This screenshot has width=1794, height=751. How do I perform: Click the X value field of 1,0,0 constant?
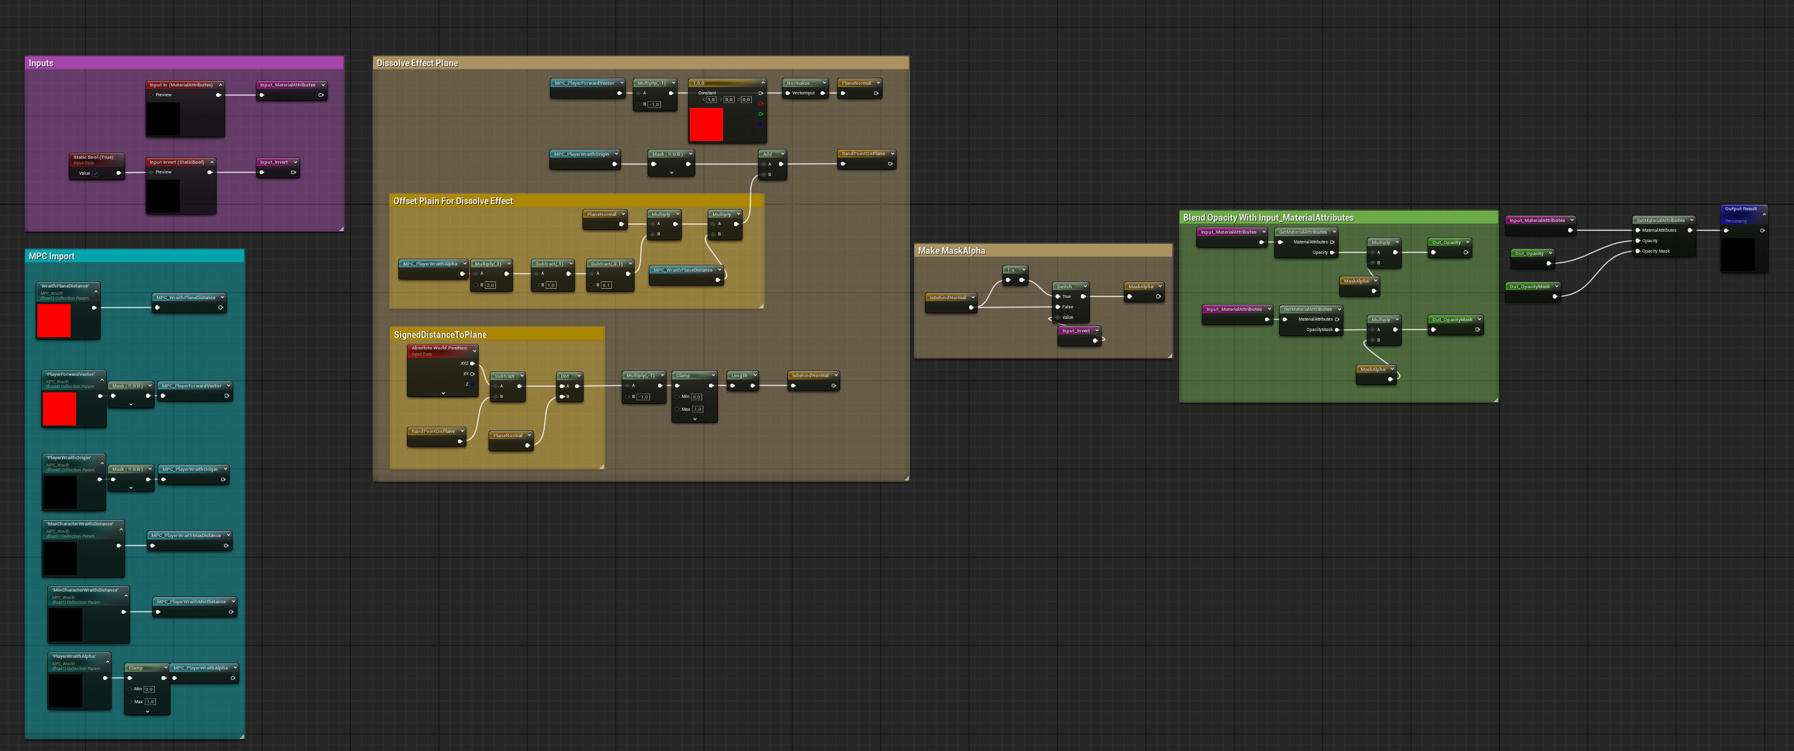tap(711, 99)
